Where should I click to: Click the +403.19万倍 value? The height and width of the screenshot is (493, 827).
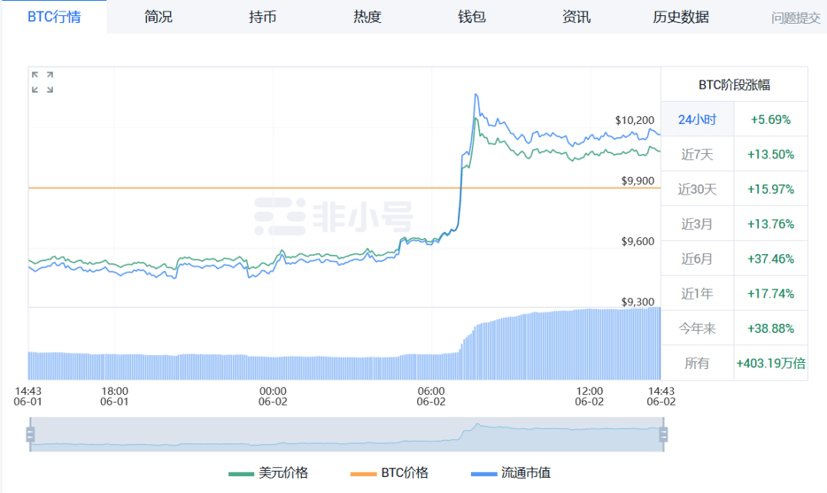(x=770, y=364)
